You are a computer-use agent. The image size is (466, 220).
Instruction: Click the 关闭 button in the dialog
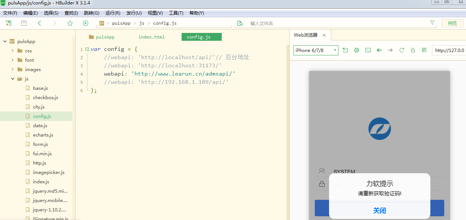(379, 211)
